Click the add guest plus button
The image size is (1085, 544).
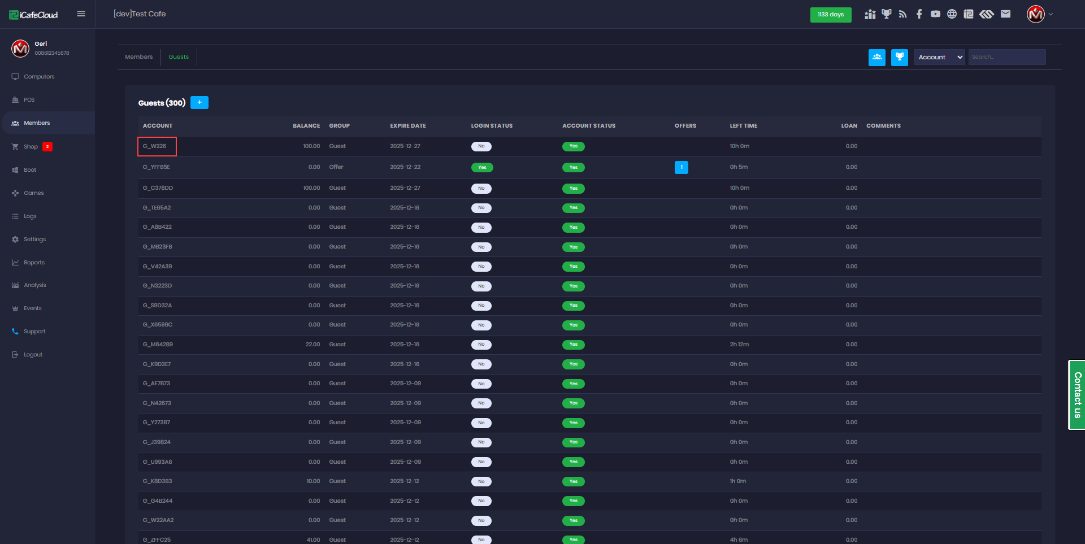point(199,102)
